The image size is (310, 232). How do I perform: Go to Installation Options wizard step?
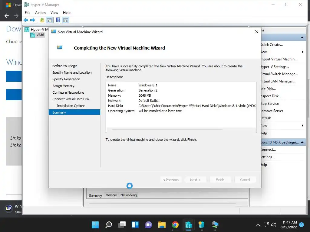(71, 106)
